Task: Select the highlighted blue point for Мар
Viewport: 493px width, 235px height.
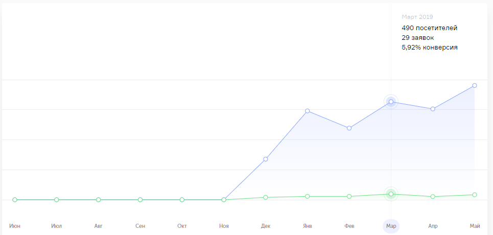Action: 391,102
